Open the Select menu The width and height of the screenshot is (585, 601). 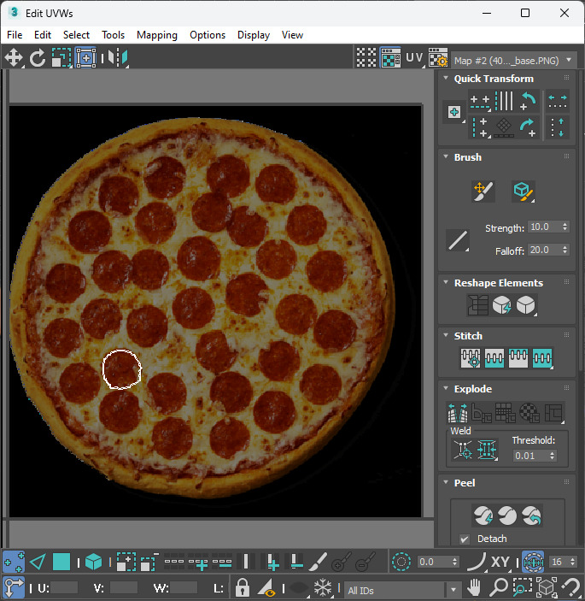(76, 35)
